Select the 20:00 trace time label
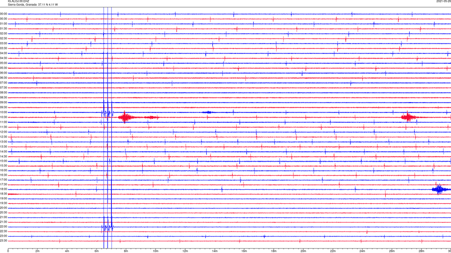 point(4,208)
